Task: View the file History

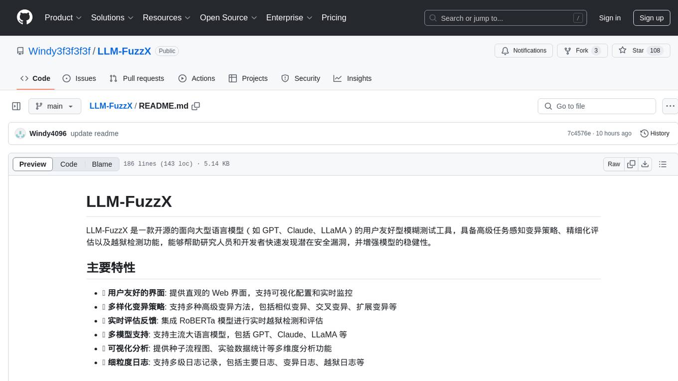Action: click(655, 133)
